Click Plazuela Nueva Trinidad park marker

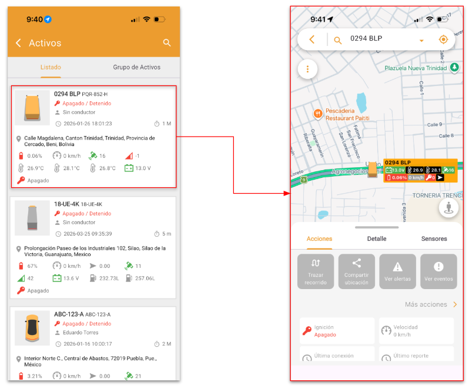(x=455, y=67)
